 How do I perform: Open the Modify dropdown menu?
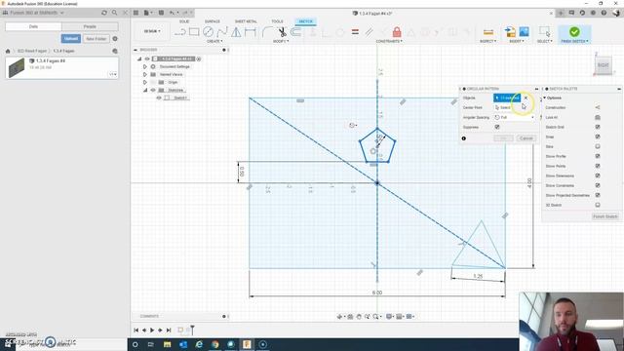(x=281, y=41)
